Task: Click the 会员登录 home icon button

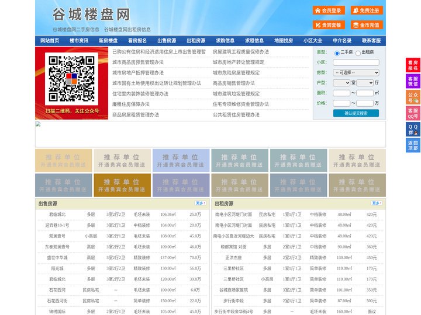Action: (x=329, y=10)
